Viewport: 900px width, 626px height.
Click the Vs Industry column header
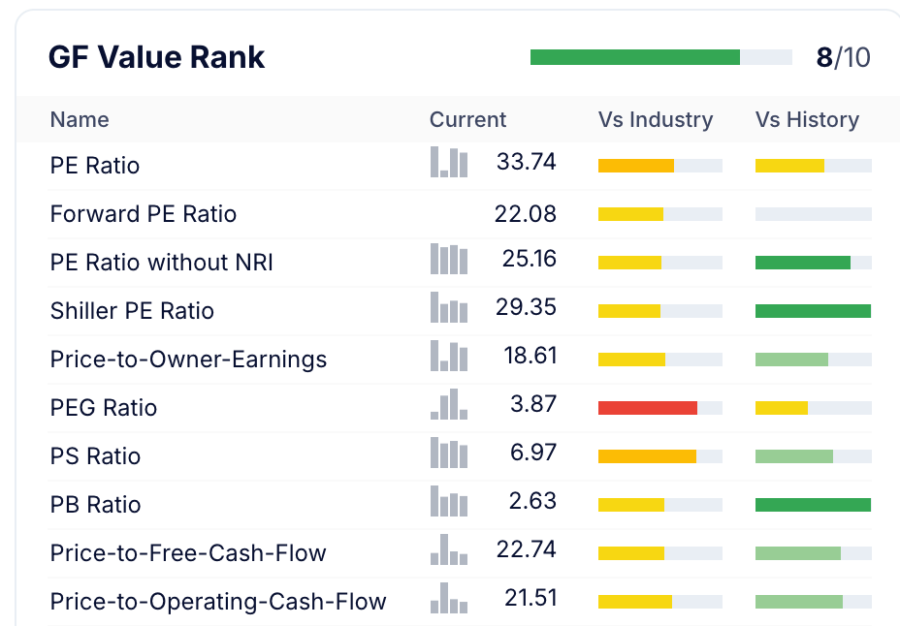656,119
